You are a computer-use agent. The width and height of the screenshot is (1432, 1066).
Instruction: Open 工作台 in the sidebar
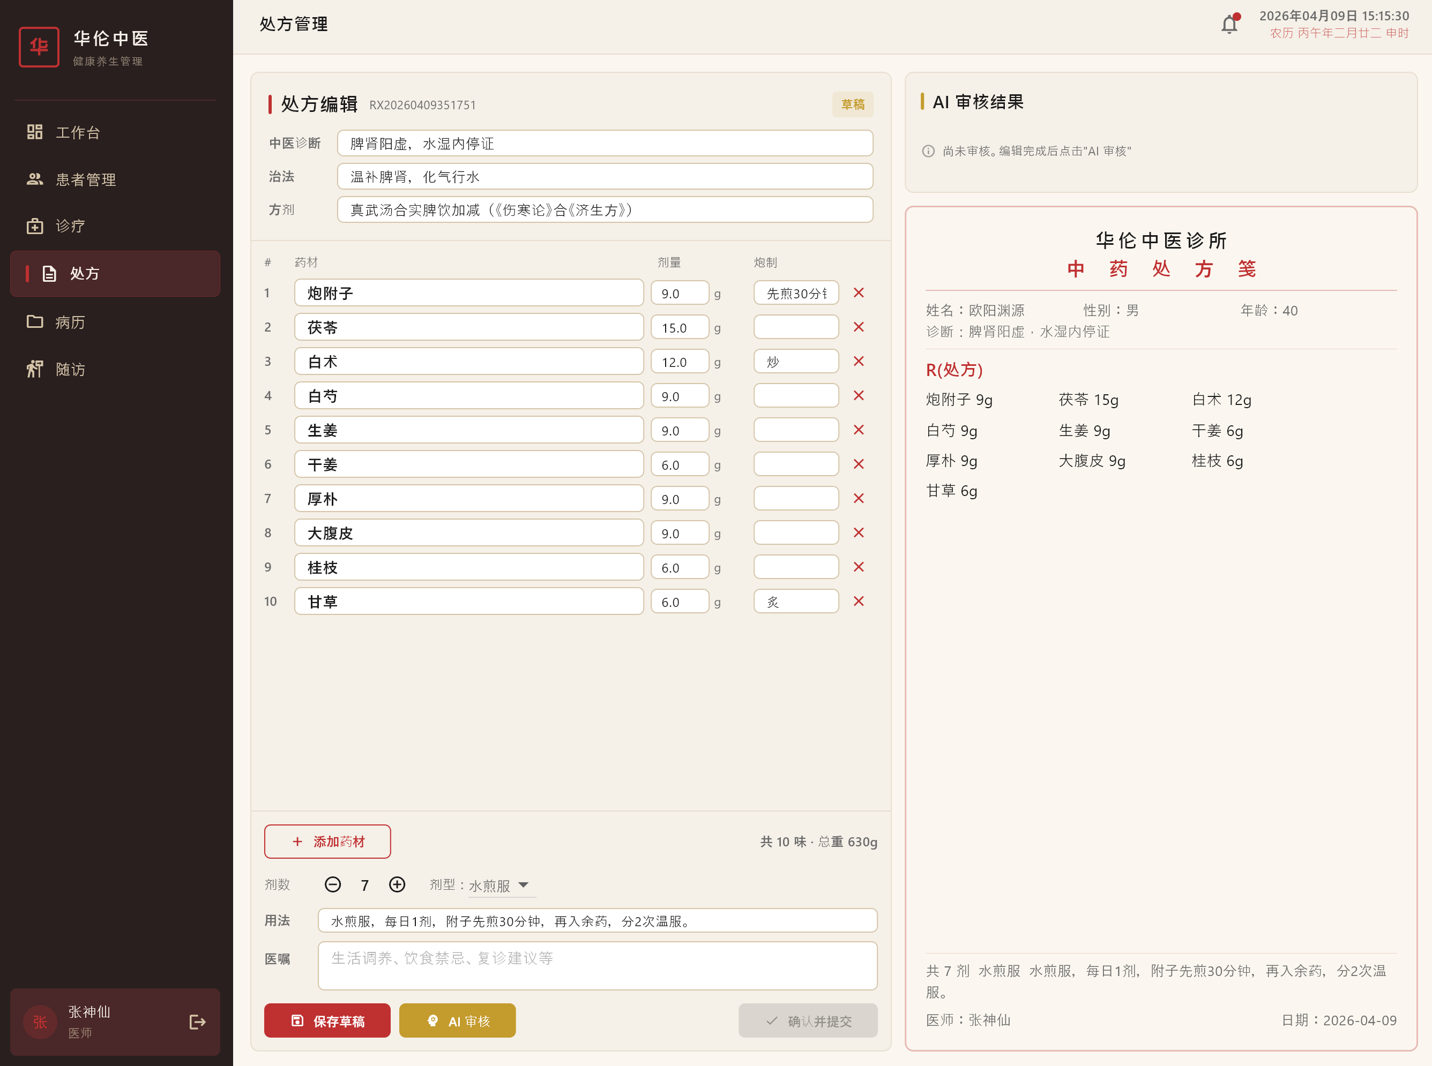78,132
